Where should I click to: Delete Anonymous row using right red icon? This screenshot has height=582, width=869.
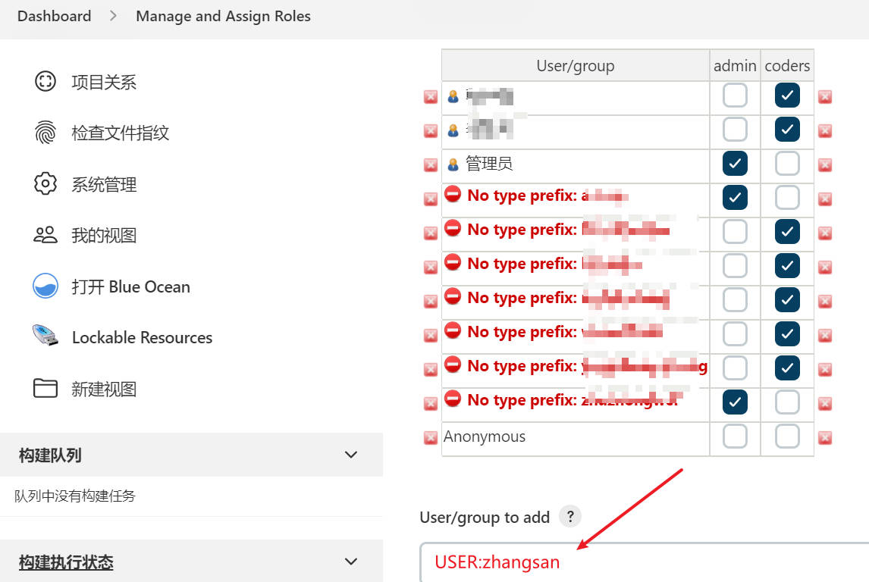[x=825, y=437]
